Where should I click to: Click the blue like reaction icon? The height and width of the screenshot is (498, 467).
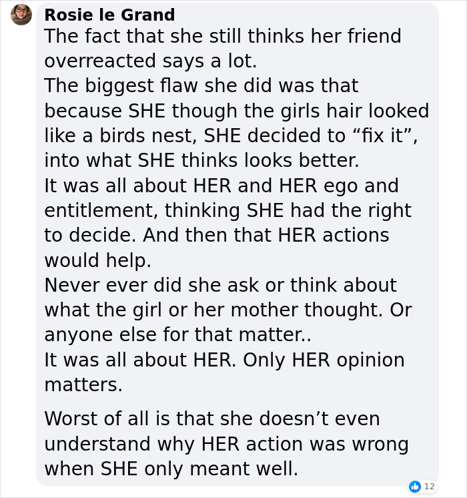415,487
